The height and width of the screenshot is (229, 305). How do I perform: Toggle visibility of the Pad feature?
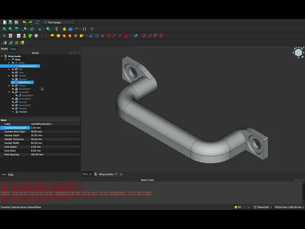point(13,69)
